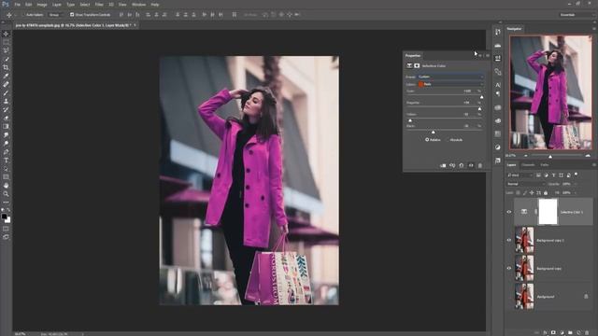Select the Dodge tool

point(6,143)
